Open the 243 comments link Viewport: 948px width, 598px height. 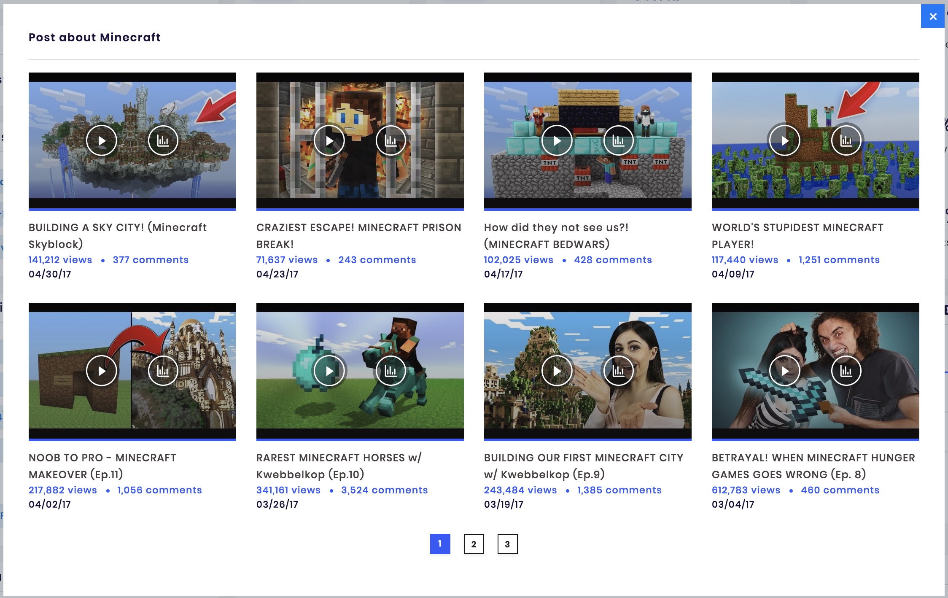[x=377, y=260]
